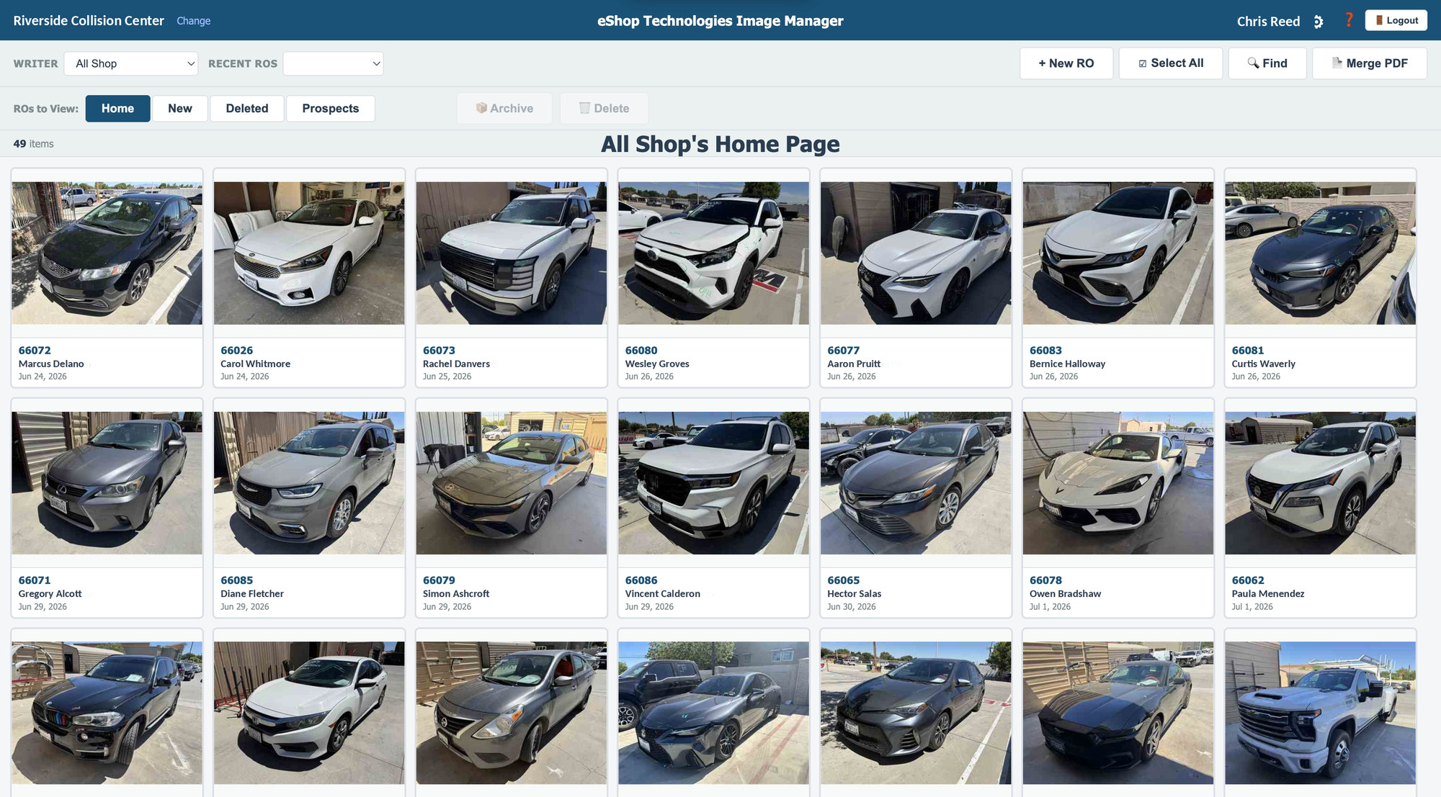Screen dimensions: 1441x797
Task: Switch to the Deleted ROs tab
Action: point(247,108)
